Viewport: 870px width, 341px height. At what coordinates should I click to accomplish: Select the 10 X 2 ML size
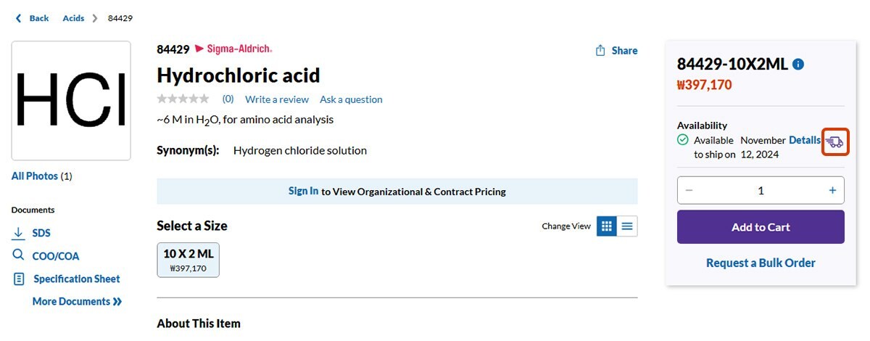(188, 260)
